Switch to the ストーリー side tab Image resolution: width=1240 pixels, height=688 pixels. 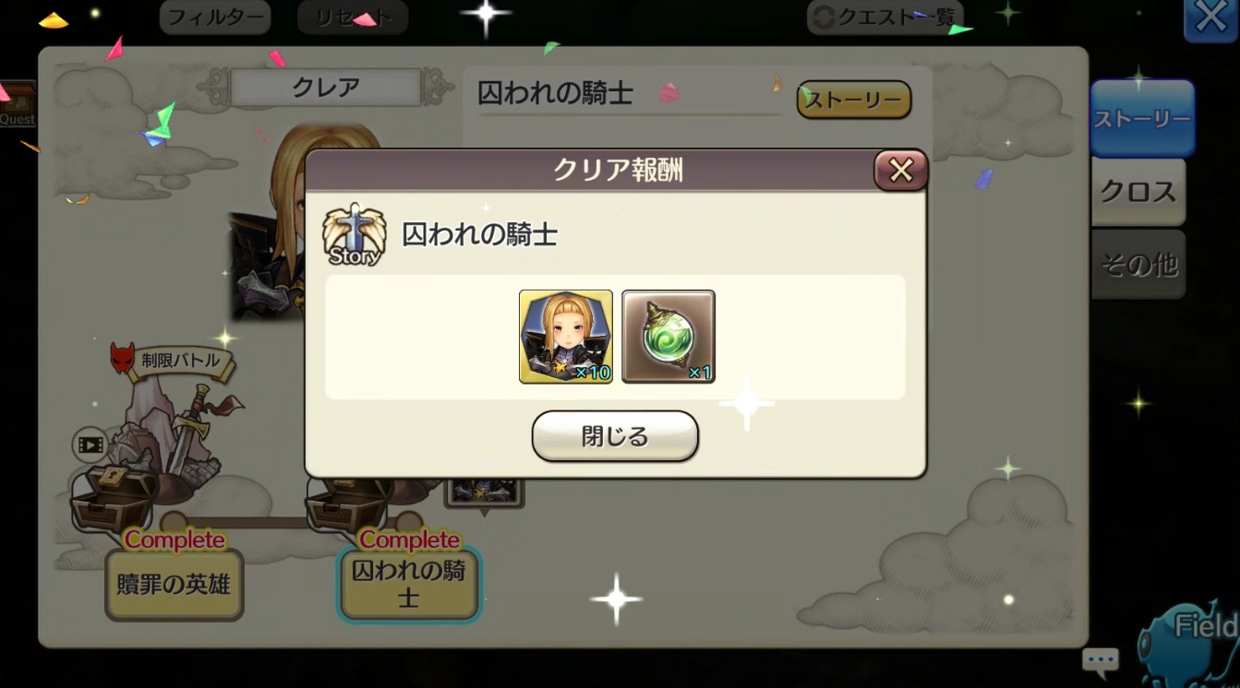pyautogui.click(x=1142, y=119)
